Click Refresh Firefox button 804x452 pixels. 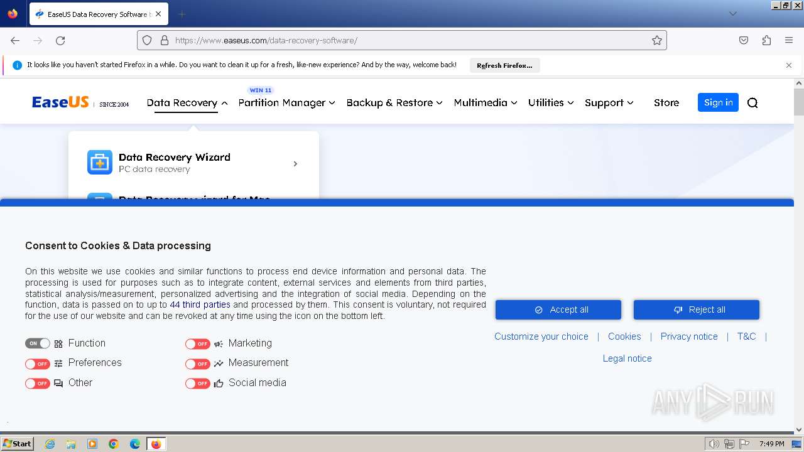(504, 65)
